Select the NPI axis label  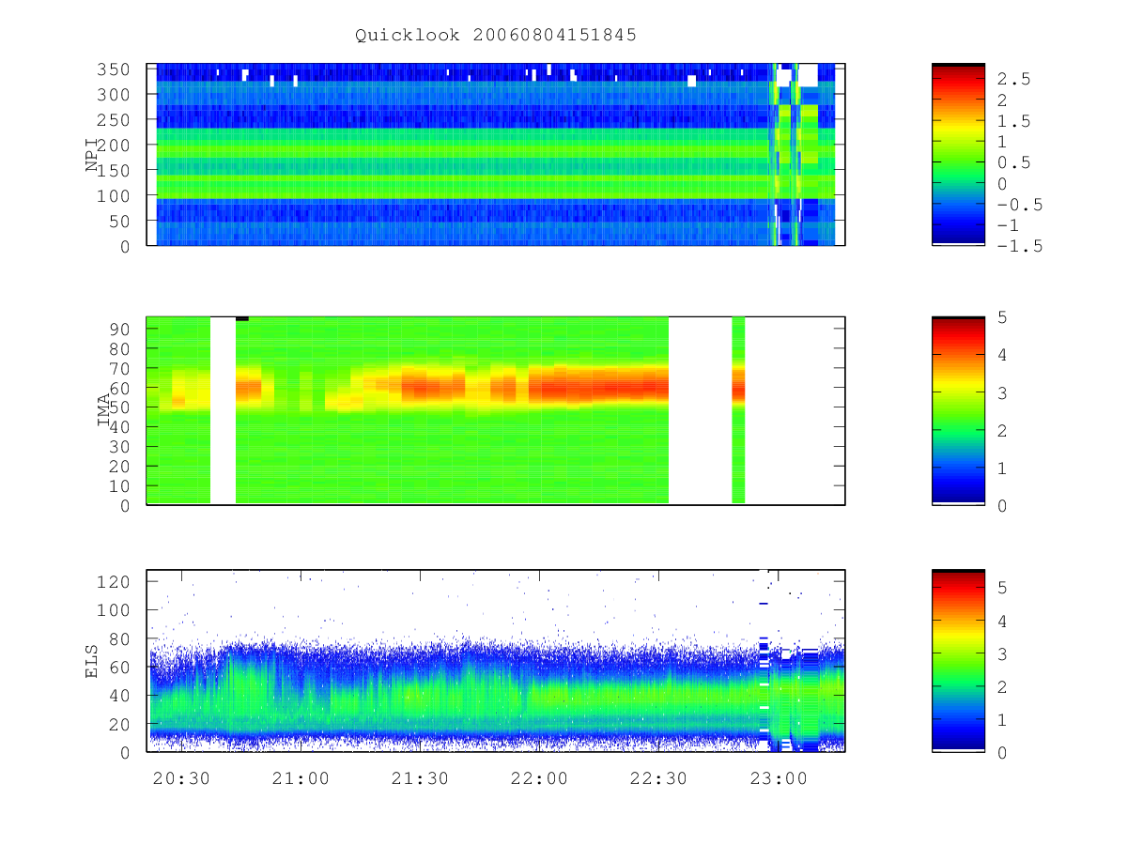point(92,155)
